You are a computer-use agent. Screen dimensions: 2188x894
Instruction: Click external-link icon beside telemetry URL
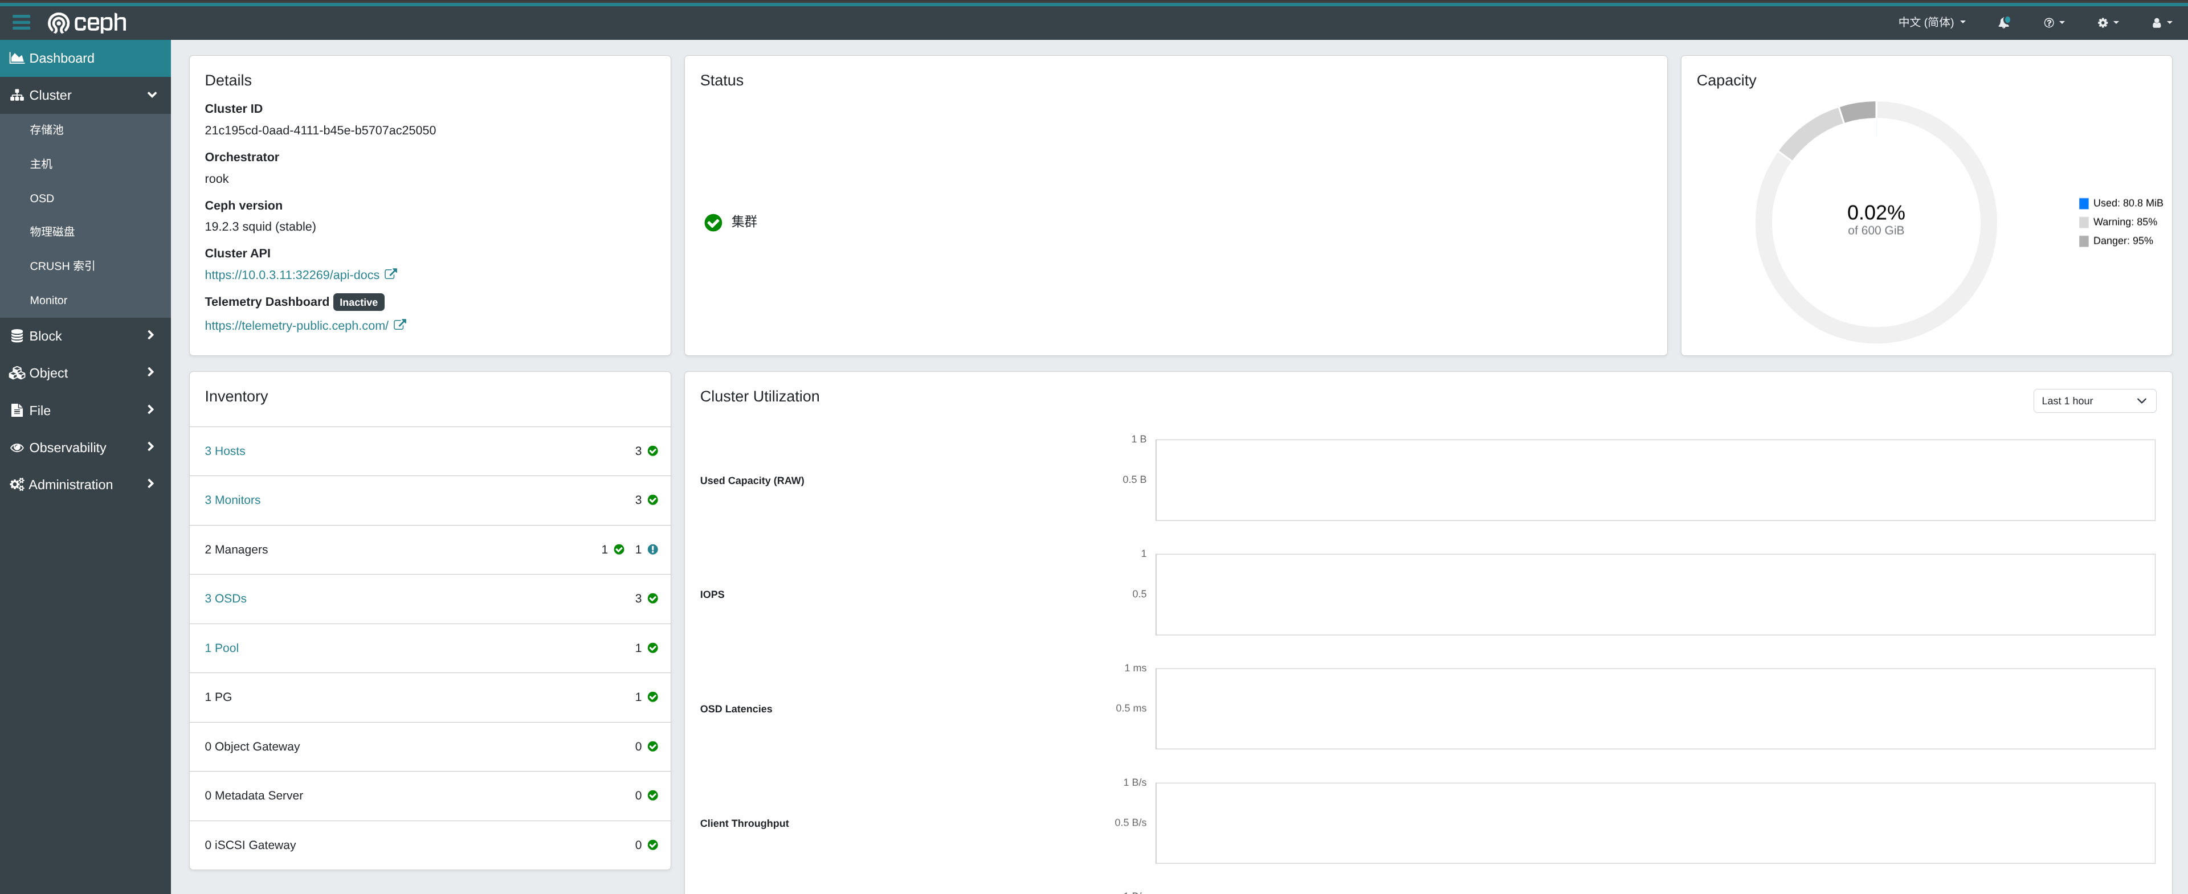point(399,325)
